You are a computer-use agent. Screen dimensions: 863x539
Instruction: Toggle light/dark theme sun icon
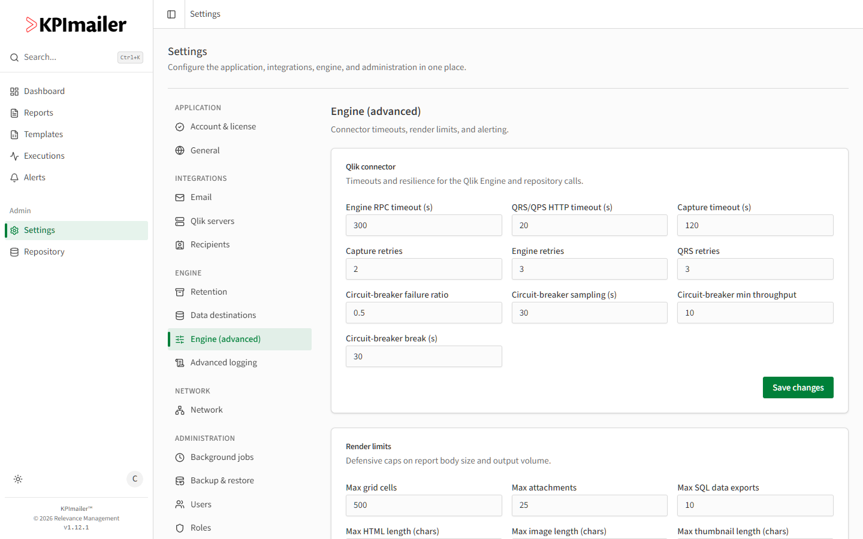[18, 479]
